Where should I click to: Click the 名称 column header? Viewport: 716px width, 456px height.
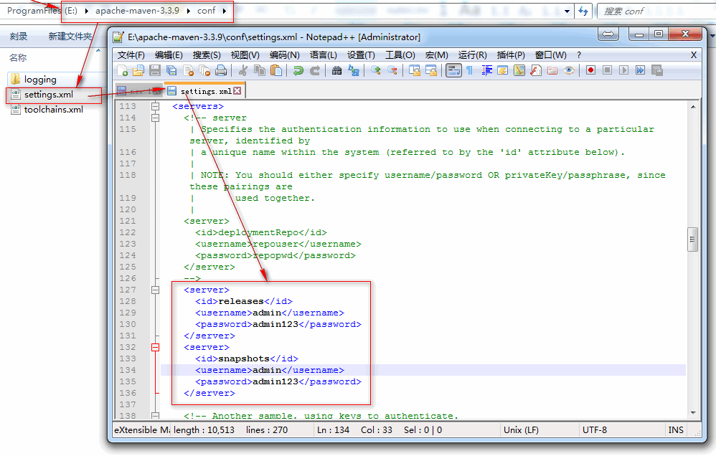pyautogui.click(x=18, y=57)
